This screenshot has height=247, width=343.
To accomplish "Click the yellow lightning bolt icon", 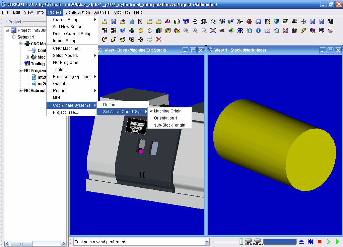I will tap(303, 30).
